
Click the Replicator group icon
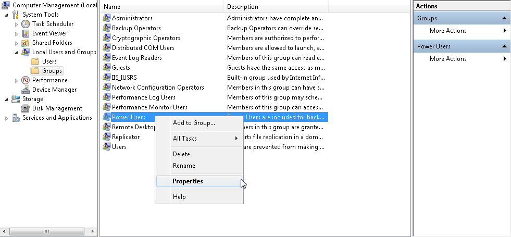point(107,136)
